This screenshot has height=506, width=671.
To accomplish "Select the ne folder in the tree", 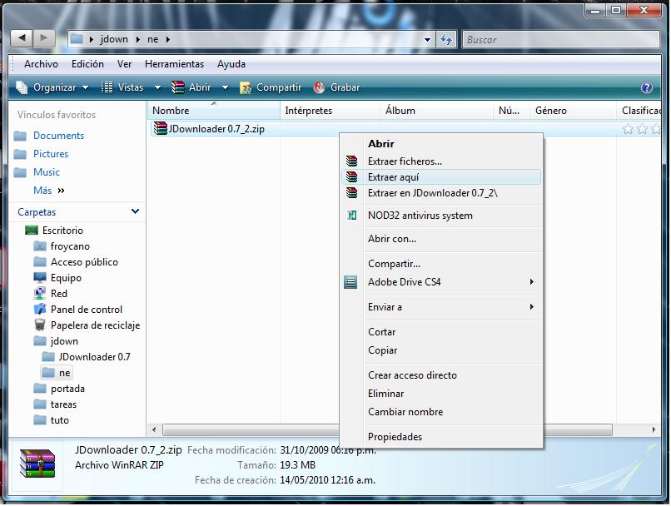I will pos(56,372).
